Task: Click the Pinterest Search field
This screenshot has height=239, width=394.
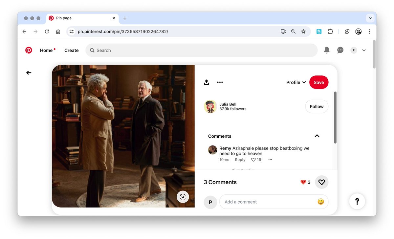Action: point(202,50)
